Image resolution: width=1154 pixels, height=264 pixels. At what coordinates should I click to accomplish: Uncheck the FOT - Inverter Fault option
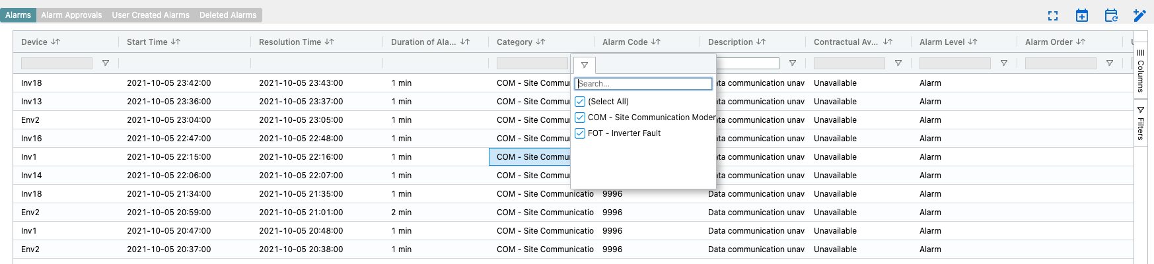tap(580, 133)
